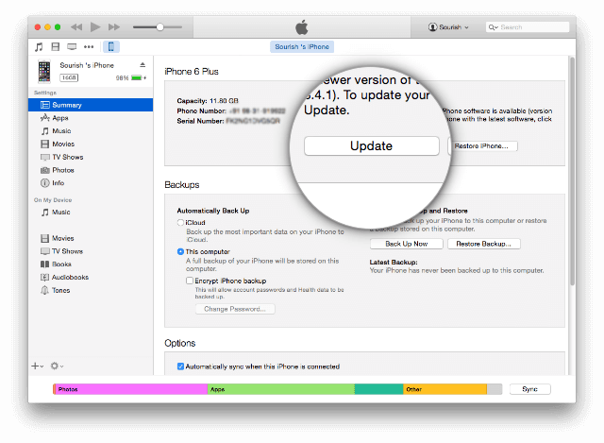Adjust the volume slider knob
Image resolution: width=604 pixels, height=443 pixels.
tap(160, 27)
